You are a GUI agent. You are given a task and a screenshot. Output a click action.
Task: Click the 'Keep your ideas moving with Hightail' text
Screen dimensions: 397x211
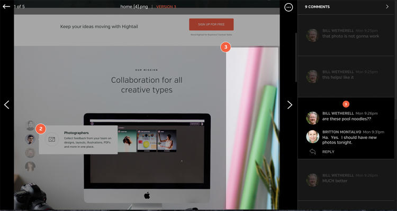point(99,26)
